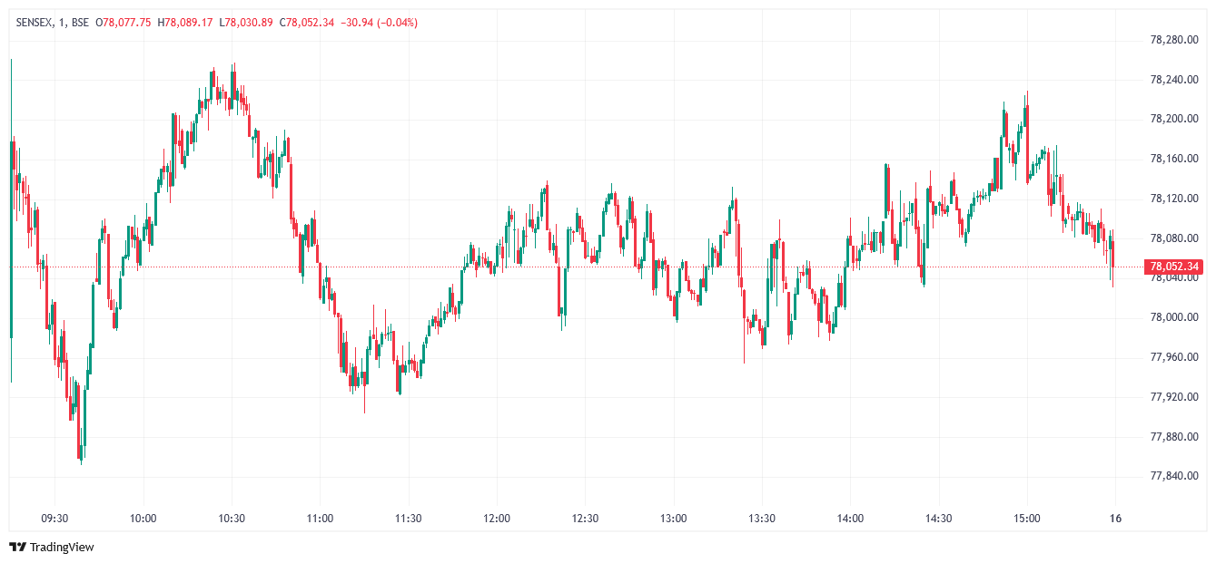Click the −30.94 (−0.04%) change readout
The width and height of the screenshot is (1216, 563).
click(x=379, y=23)
